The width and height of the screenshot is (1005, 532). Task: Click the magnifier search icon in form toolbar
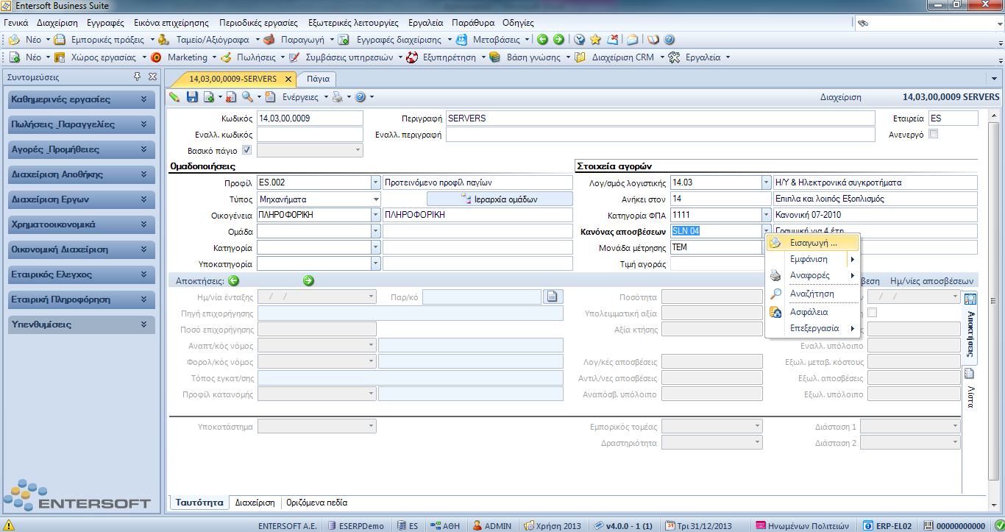[x=247, y=96]
